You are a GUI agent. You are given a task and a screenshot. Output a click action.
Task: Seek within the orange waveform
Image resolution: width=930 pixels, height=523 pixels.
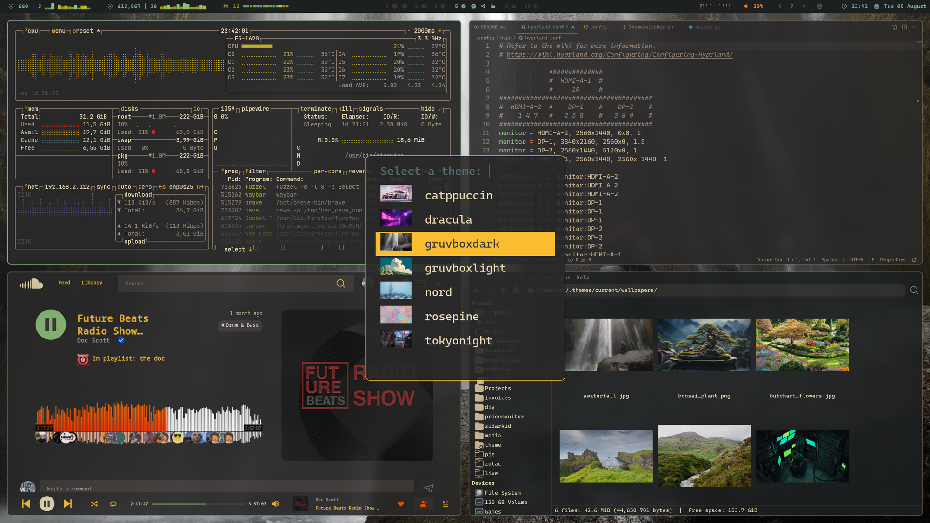coord(102,416)
